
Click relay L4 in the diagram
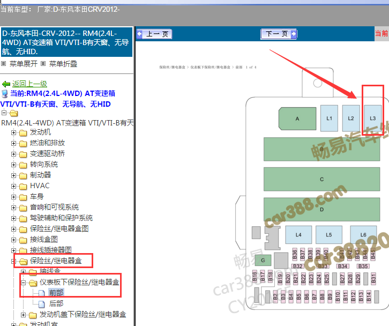click(x=298, y=235)
